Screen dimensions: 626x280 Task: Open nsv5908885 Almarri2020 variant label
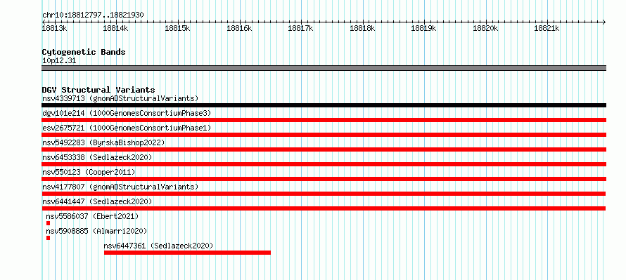tap(96, 231)
